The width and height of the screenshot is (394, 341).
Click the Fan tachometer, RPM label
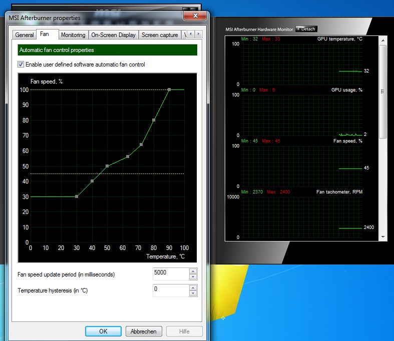click(x=339, y=191)
